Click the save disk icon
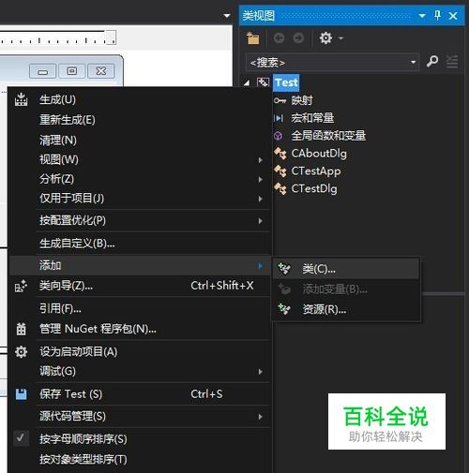Screen dimensions: 469x473 click(x=21, y=394)
